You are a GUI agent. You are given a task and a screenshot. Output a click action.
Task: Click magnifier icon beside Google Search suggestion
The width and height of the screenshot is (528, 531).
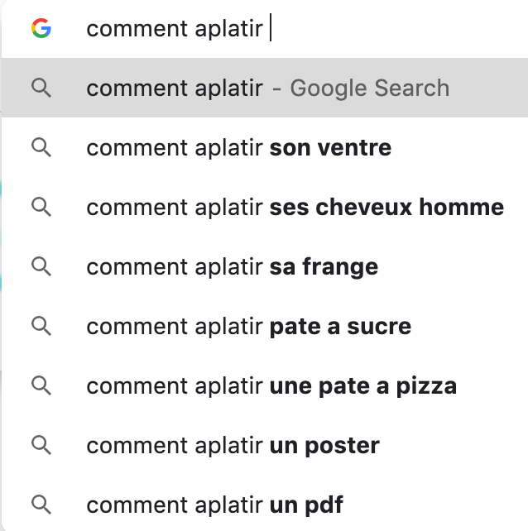(41, 88)
